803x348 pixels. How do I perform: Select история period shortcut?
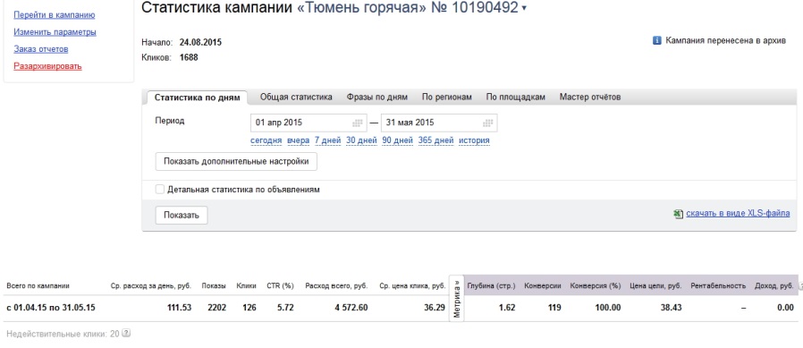point(474,140)
